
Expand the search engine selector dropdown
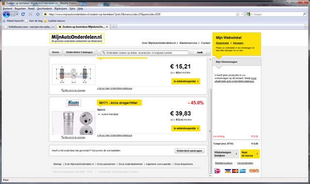(249, 14)
